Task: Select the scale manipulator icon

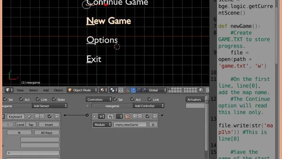Action: [144, 90]
